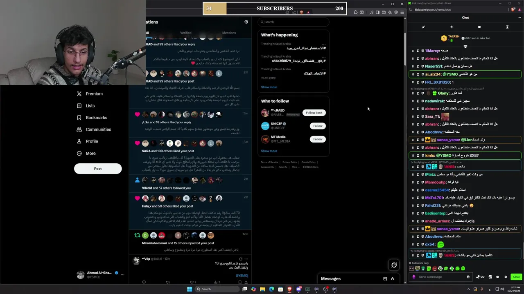
Task: Open Lists in the X sidebar
Action: 86,106
